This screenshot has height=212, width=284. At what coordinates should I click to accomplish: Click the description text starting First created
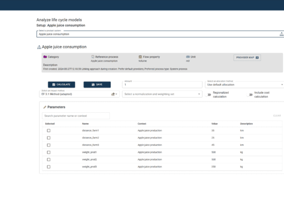pos(115,69)
